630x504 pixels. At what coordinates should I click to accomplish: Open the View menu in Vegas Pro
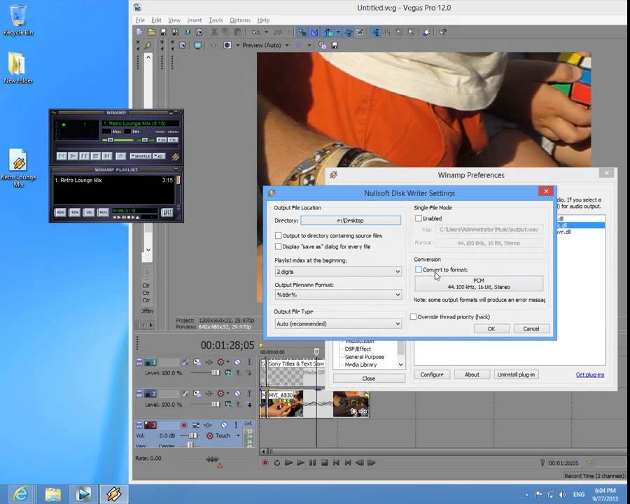174,20
